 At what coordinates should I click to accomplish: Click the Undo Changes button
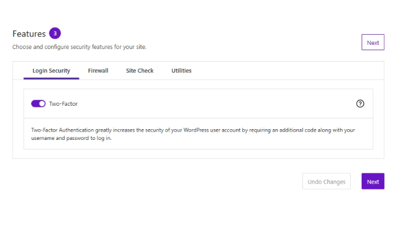coord(326,181)
